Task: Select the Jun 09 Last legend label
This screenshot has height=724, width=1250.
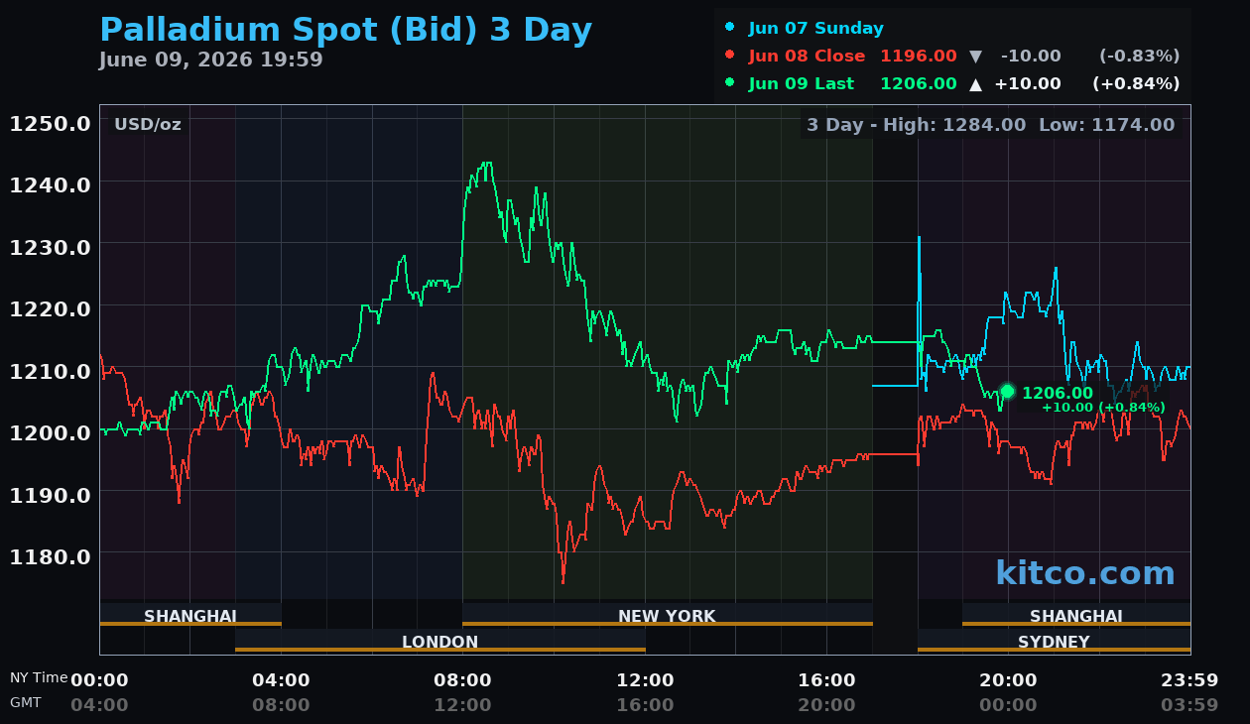Action: (x=802, y=83)
